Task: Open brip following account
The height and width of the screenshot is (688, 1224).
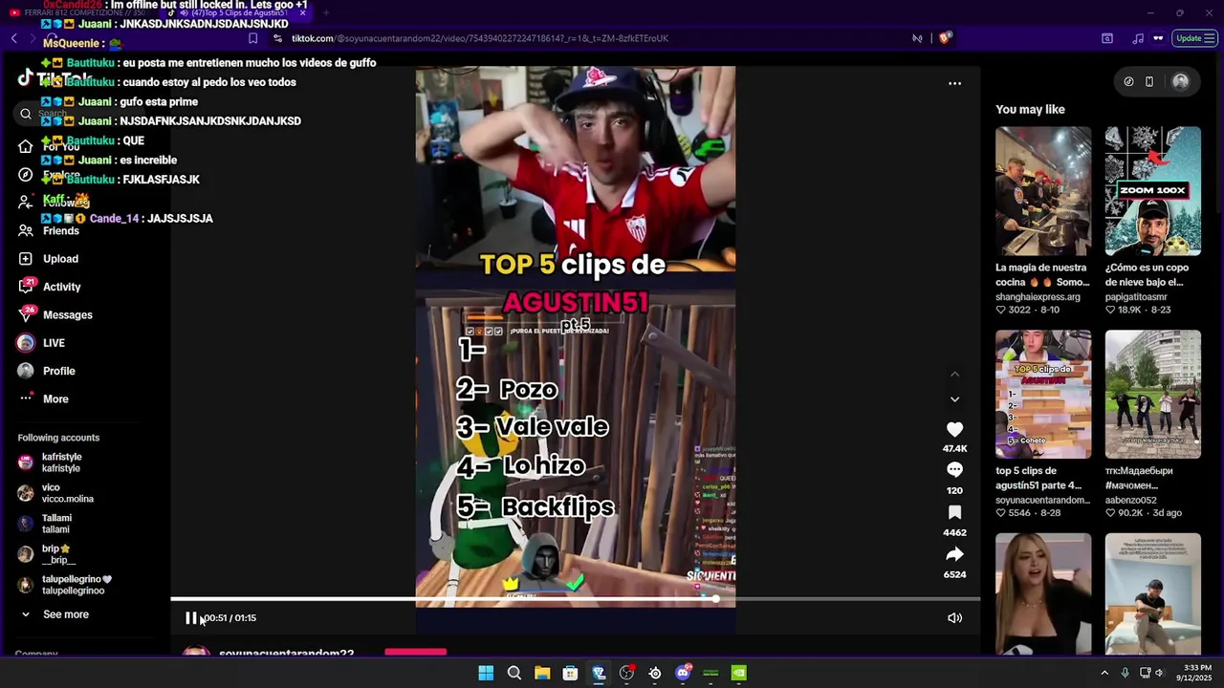Action: click(x=57, y=554)
